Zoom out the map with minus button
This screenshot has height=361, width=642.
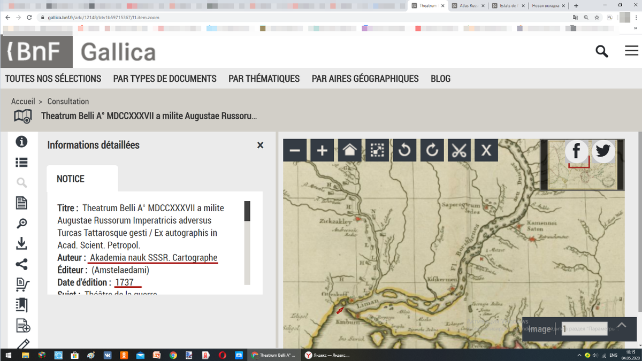click(295, 150)
